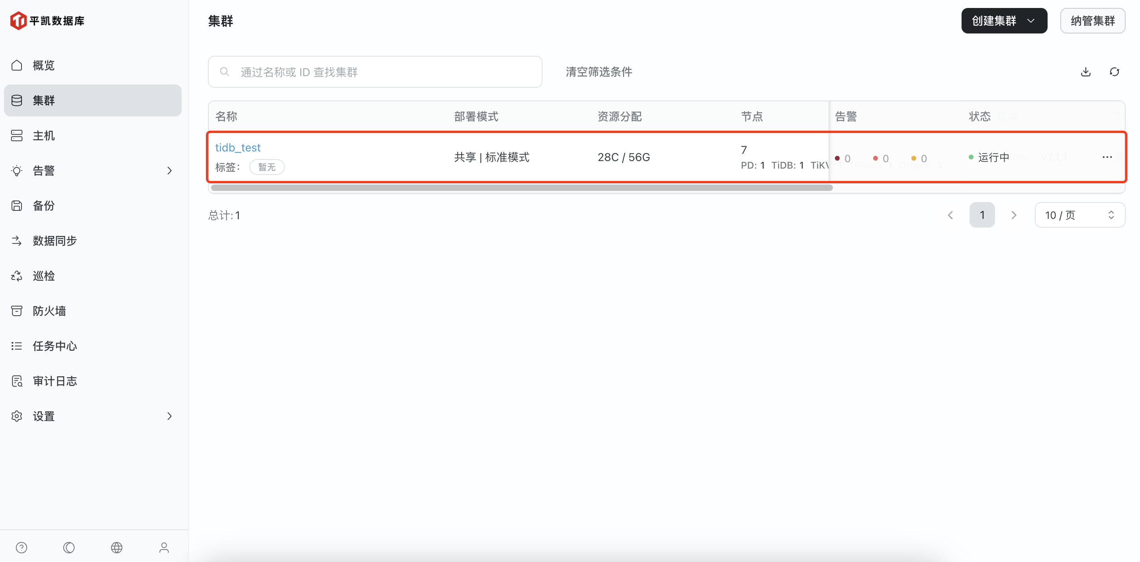The width and height of the screenshot is (1140, 562).
Task: Click the refresh cluster list icon
Action: point(1114,72)
